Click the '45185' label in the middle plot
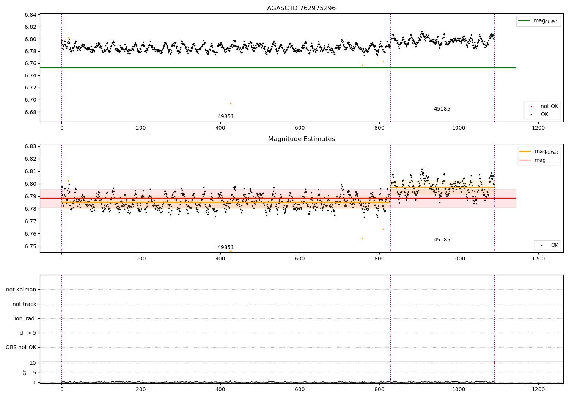The width and height of the screenshot is (569, 398). tap(442, 240)
